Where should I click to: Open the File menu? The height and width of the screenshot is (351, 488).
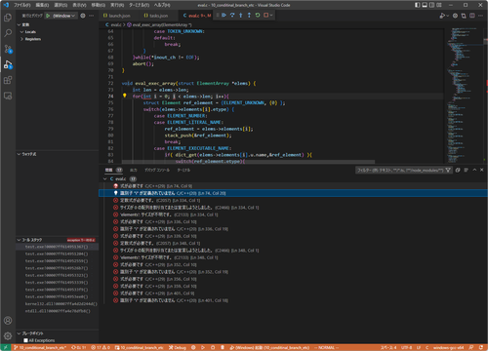coord(22,5)
